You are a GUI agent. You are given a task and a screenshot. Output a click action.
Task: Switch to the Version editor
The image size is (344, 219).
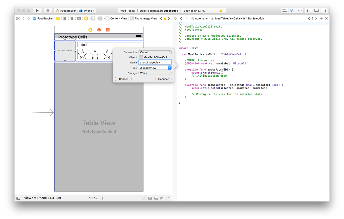[x=300, y=11]
